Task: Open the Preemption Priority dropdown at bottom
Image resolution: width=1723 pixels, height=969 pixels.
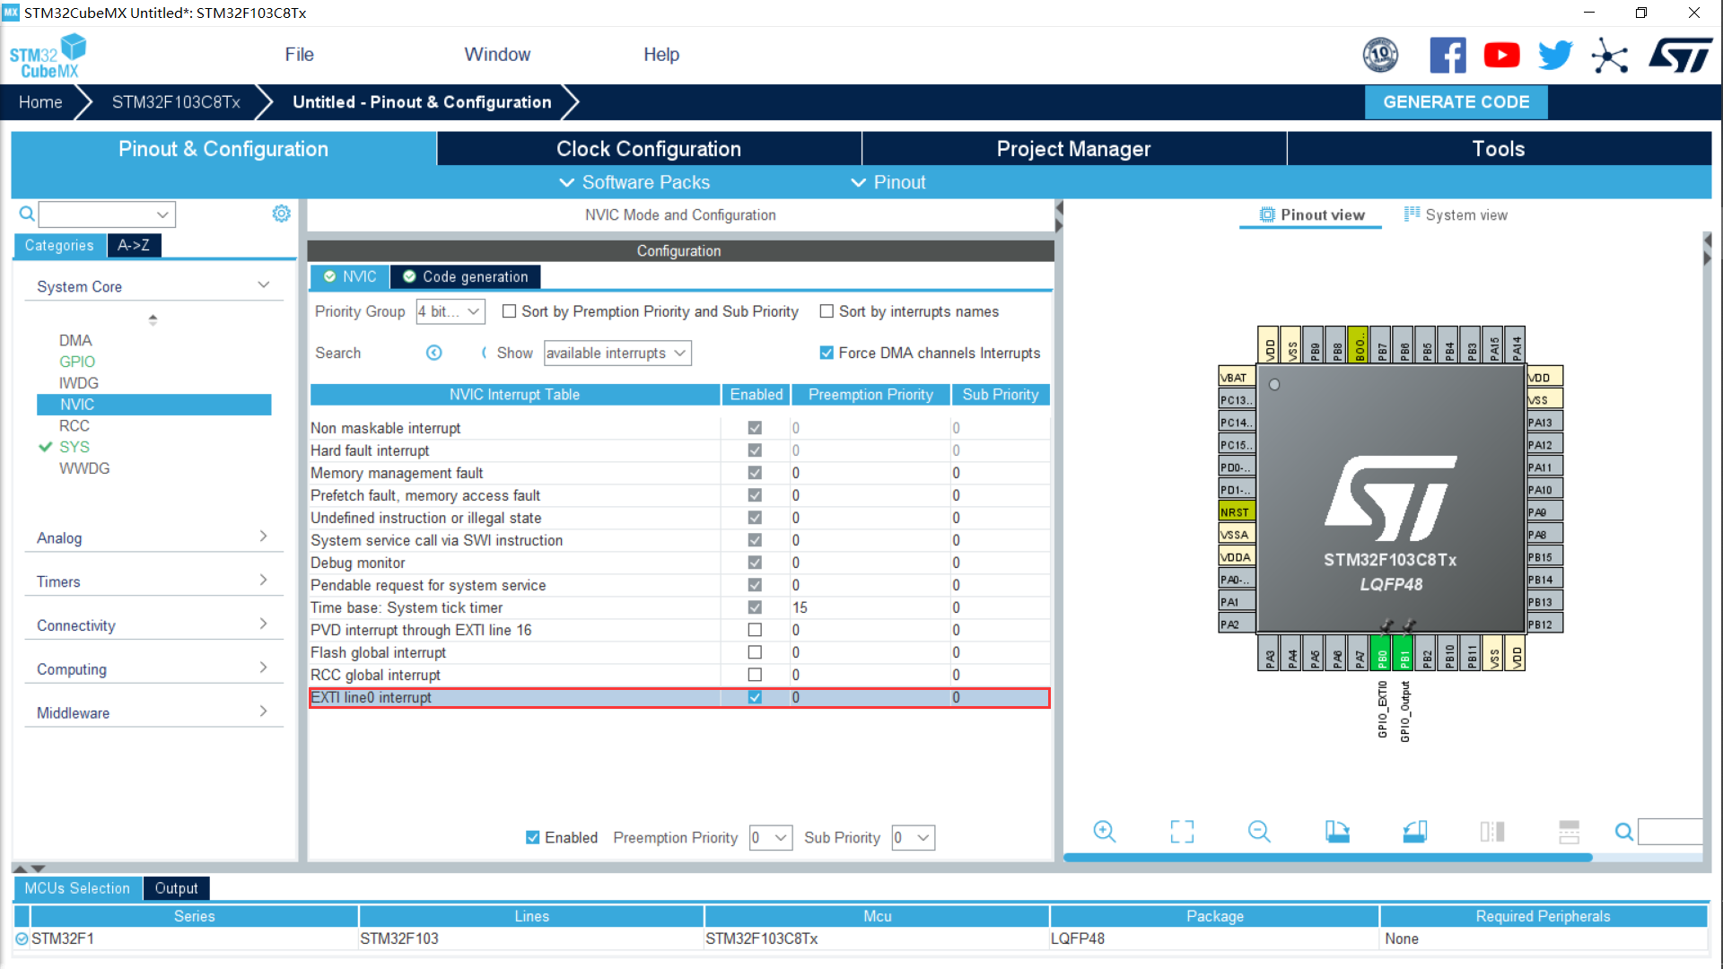Action: (771, 838)
